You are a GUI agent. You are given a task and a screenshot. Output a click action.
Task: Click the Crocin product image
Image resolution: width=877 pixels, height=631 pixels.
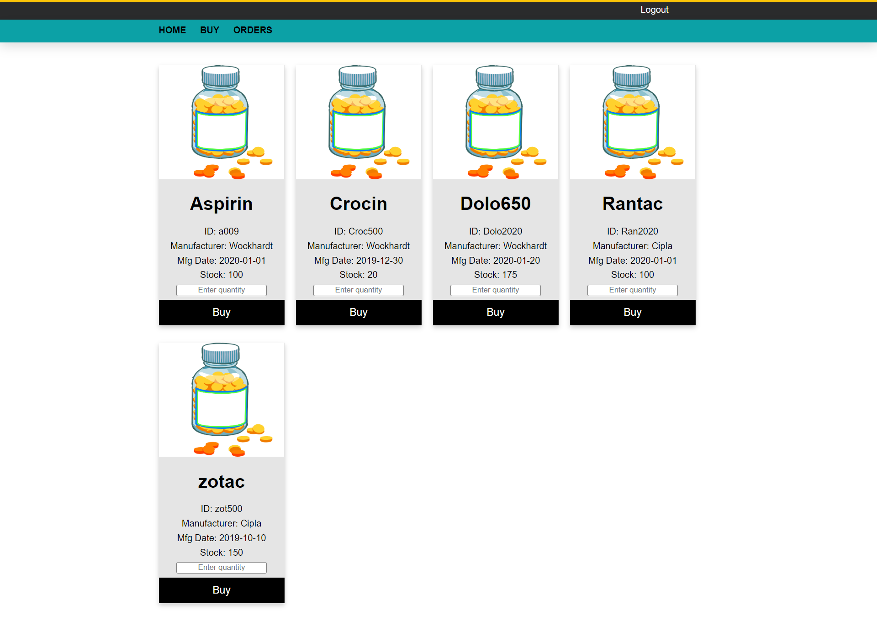pos(358,121)
